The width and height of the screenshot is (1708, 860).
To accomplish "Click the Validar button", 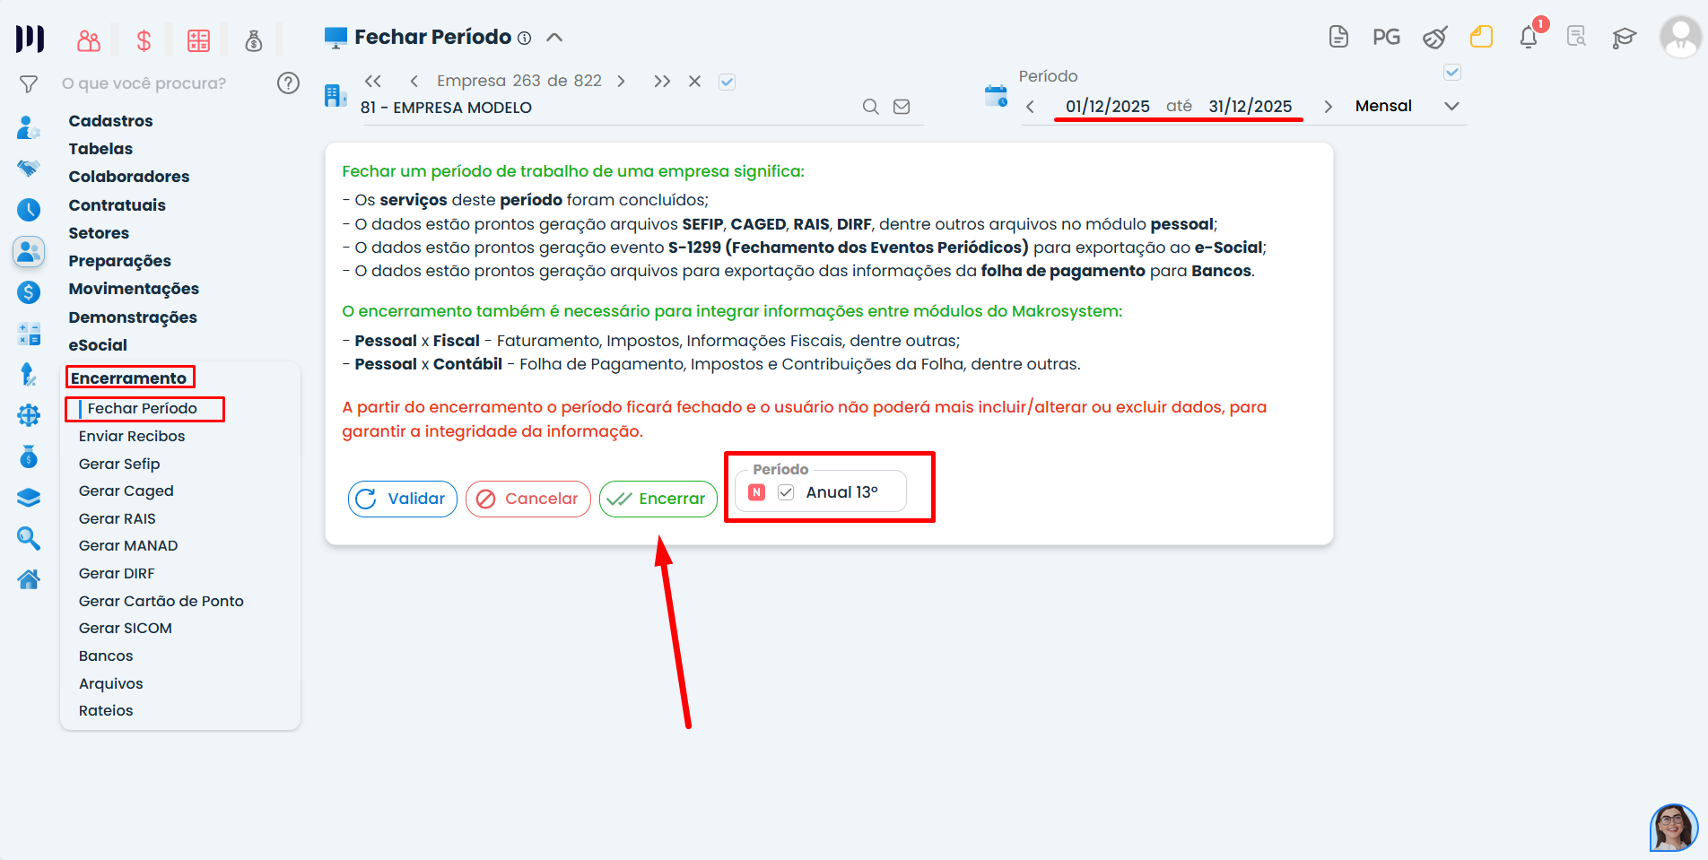I will [403, 499].
